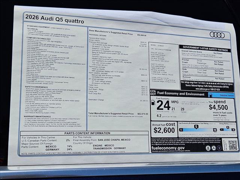
Task: Click the Warranty/Maintenance heading
Action: 37,117
